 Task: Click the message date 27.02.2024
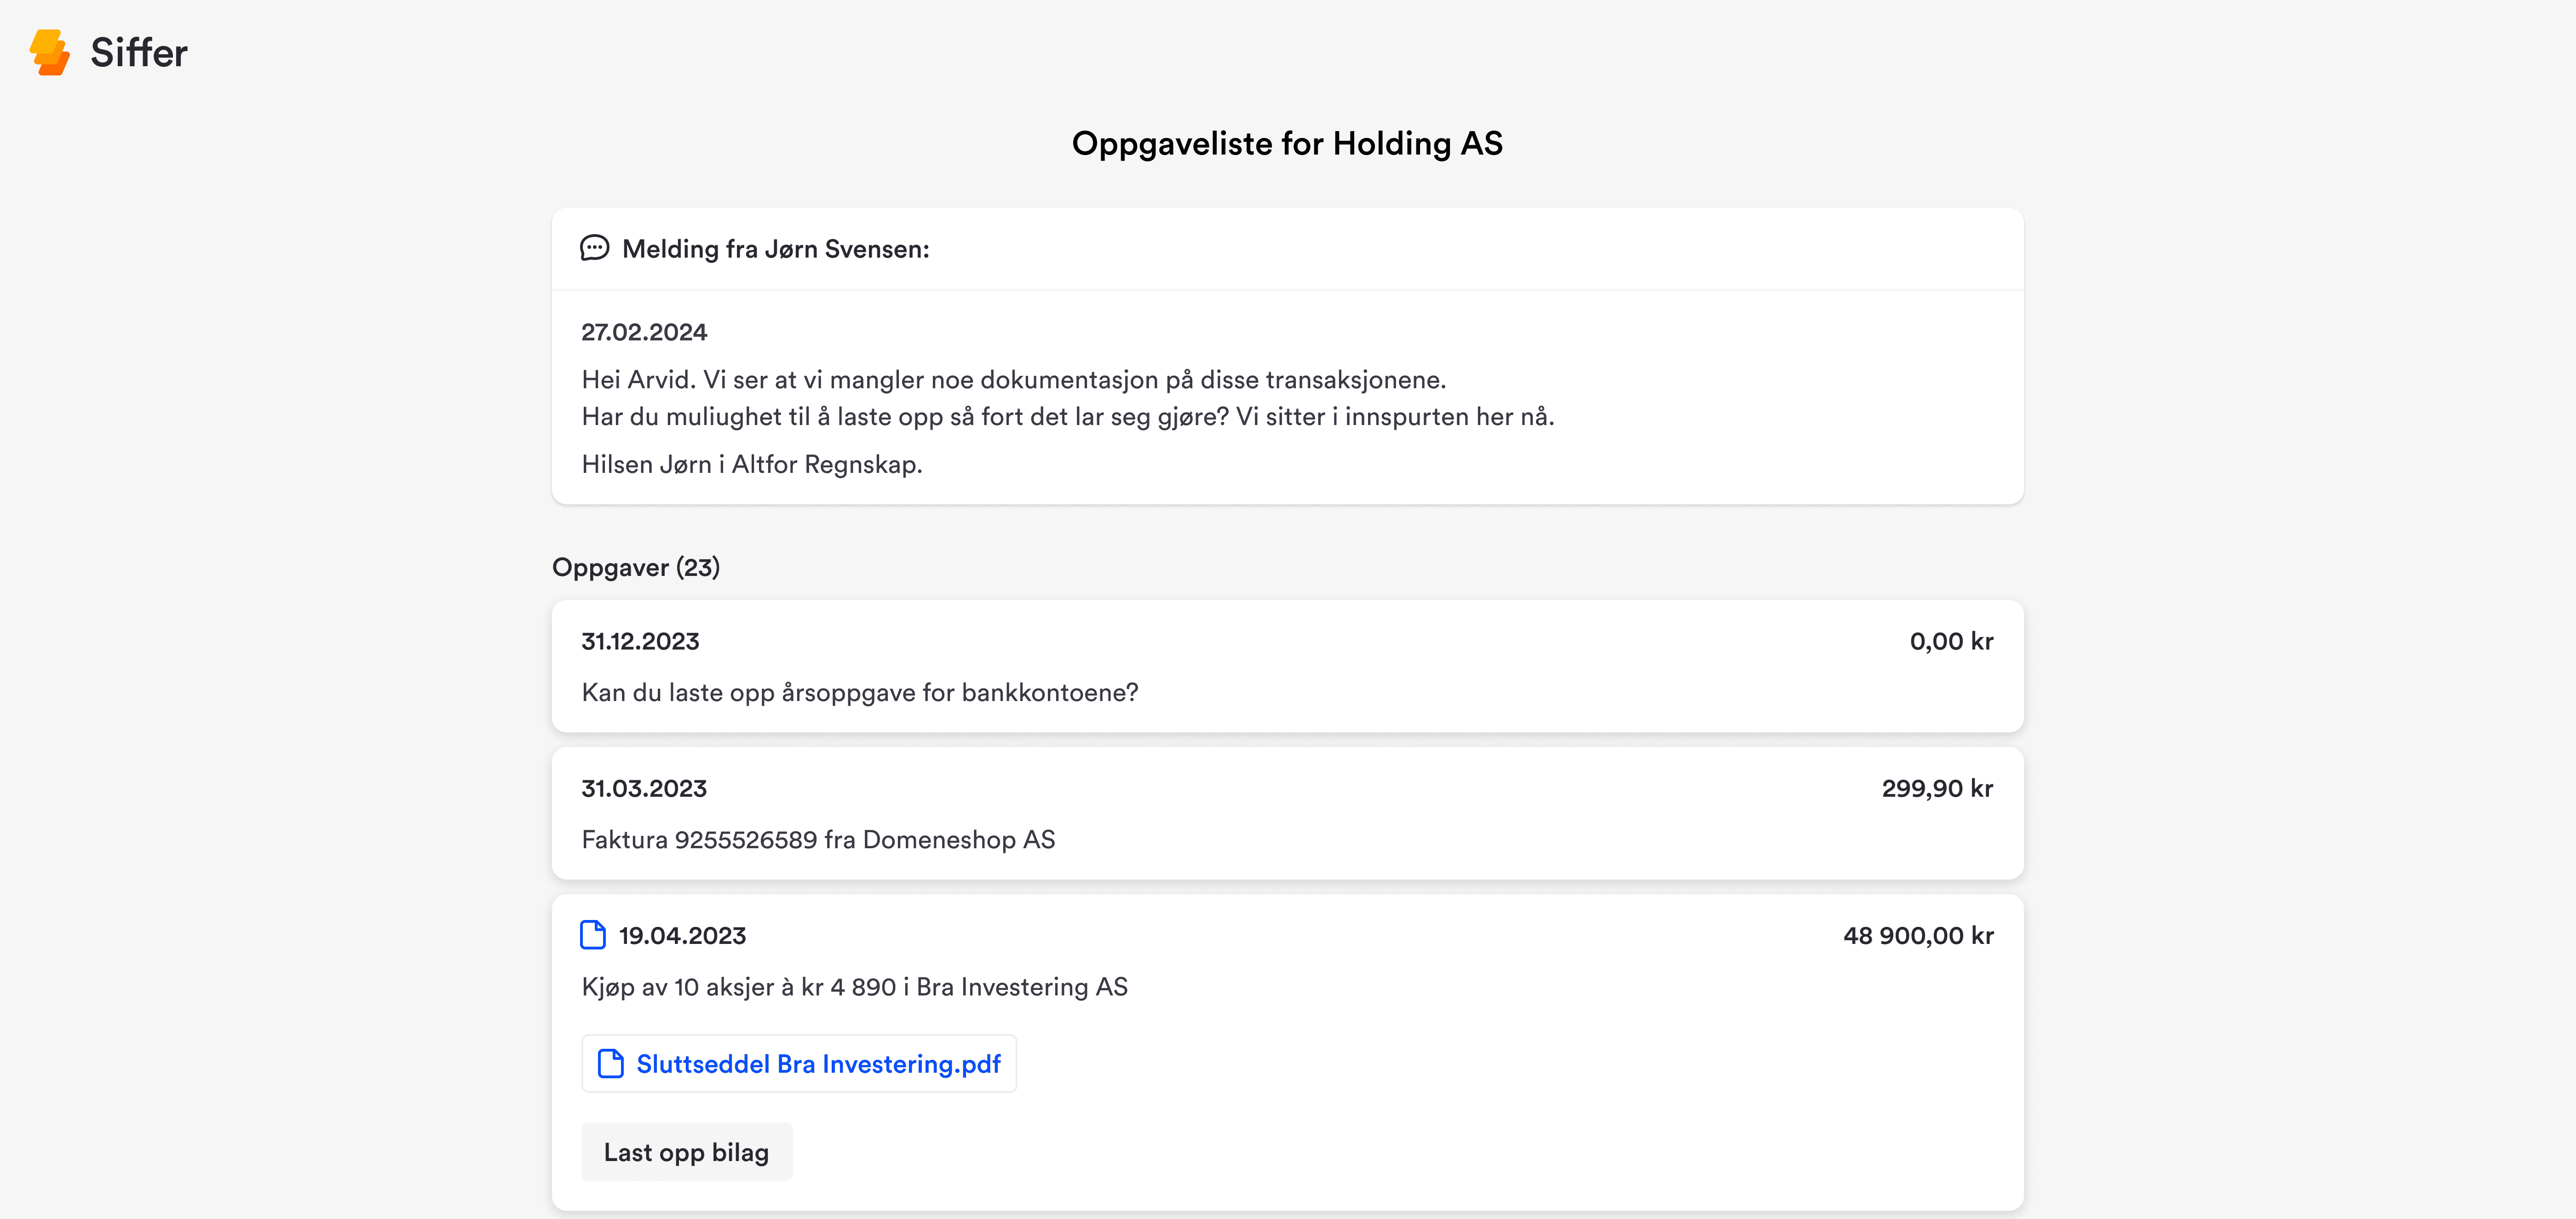click(x=644, y=332)
